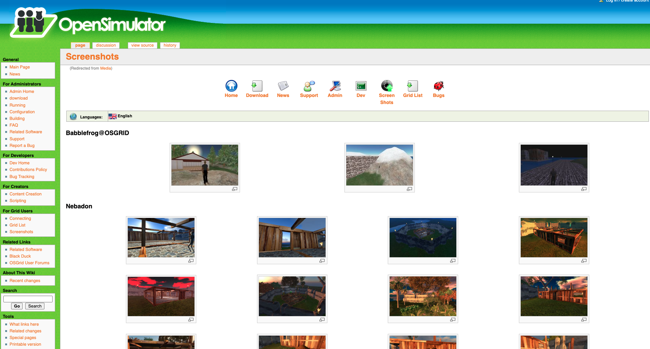
Task: Click the Search button
Action: (x=35, y=306)
